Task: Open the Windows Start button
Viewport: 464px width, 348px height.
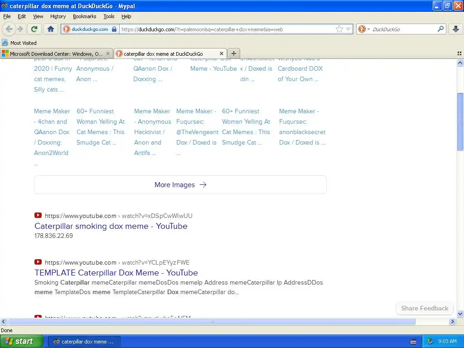Action: point(21,341)
